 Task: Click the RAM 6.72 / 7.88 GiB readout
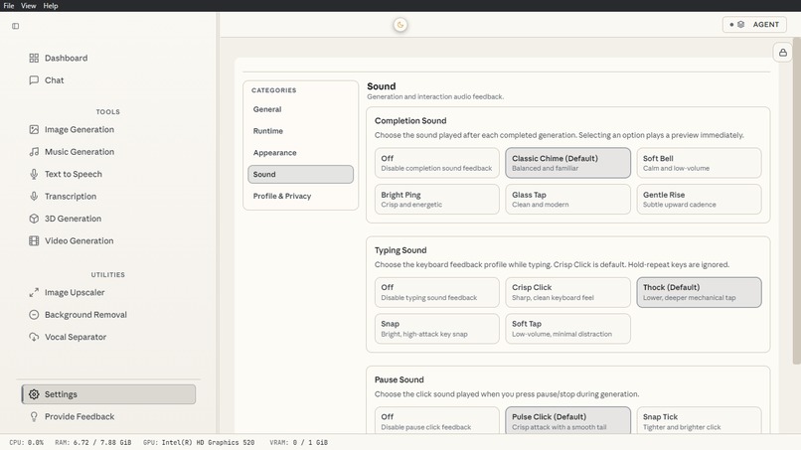pyautogui.click(x=93, y=443)
